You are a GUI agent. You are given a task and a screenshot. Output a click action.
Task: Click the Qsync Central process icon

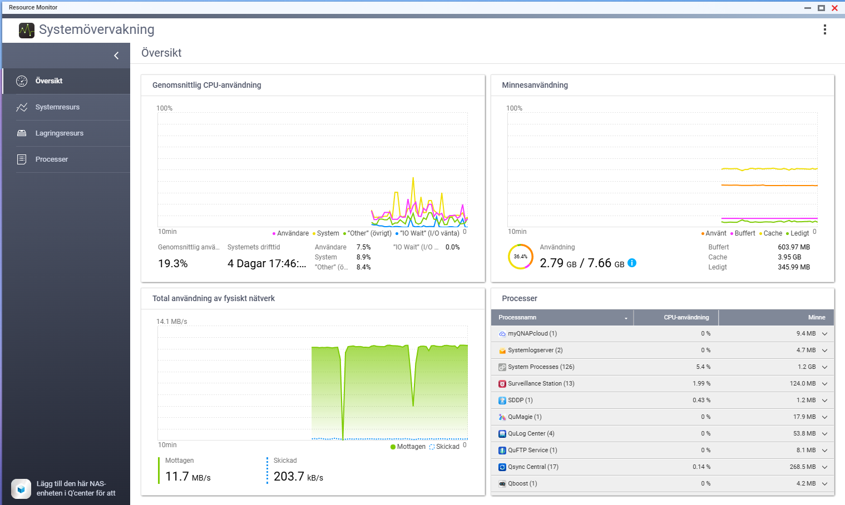(502, 467)
